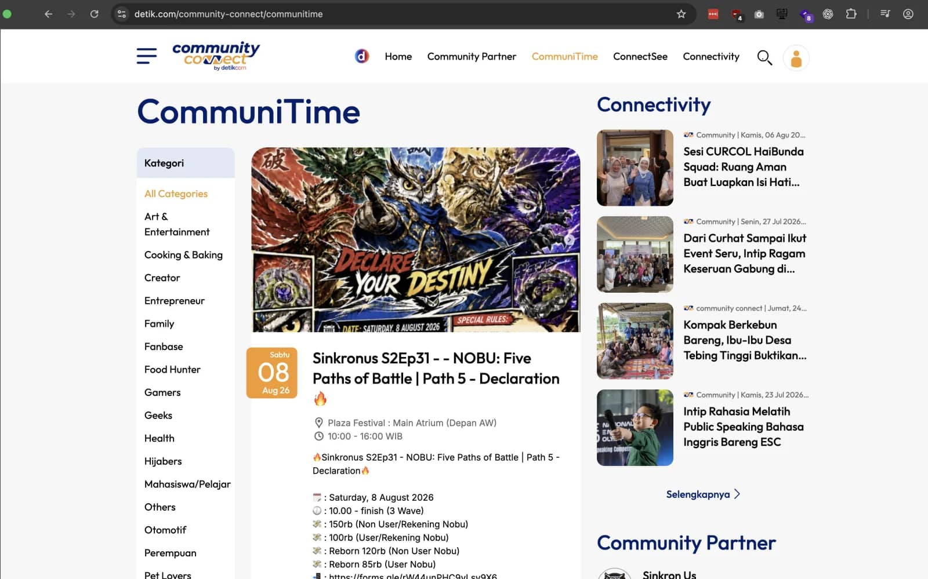
Task: Click the red extension icon with dots
Action: click(x=713, y=14)
